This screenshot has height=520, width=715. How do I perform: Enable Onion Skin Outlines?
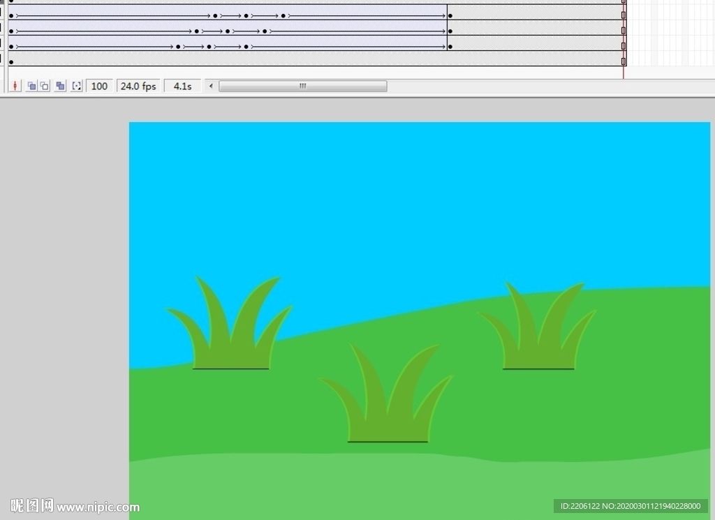(x=45, y=86)
